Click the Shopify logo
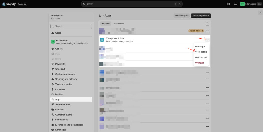The width and height of the screenshot is (263, 132). pos(9,4)
